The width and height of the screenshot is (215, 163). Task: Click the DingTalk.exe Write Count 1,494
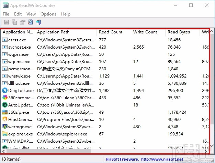[138, 91]
